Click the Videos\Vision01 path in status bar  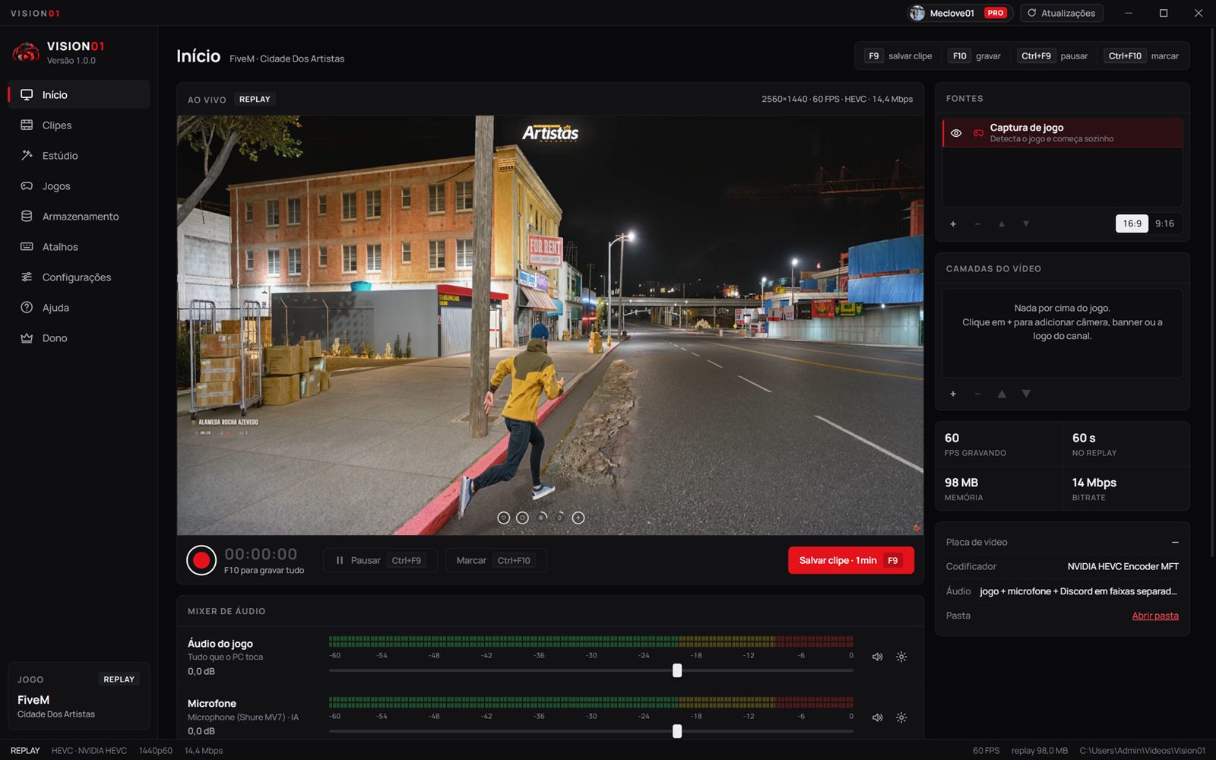[x=1142, y=751]
